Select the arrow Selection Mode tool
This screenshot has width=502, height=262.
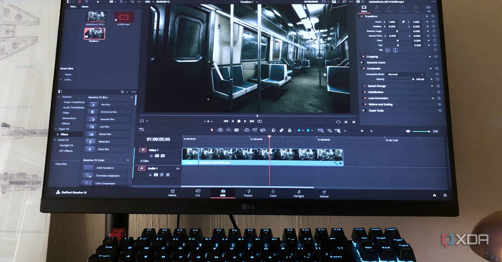pos(212,130)
